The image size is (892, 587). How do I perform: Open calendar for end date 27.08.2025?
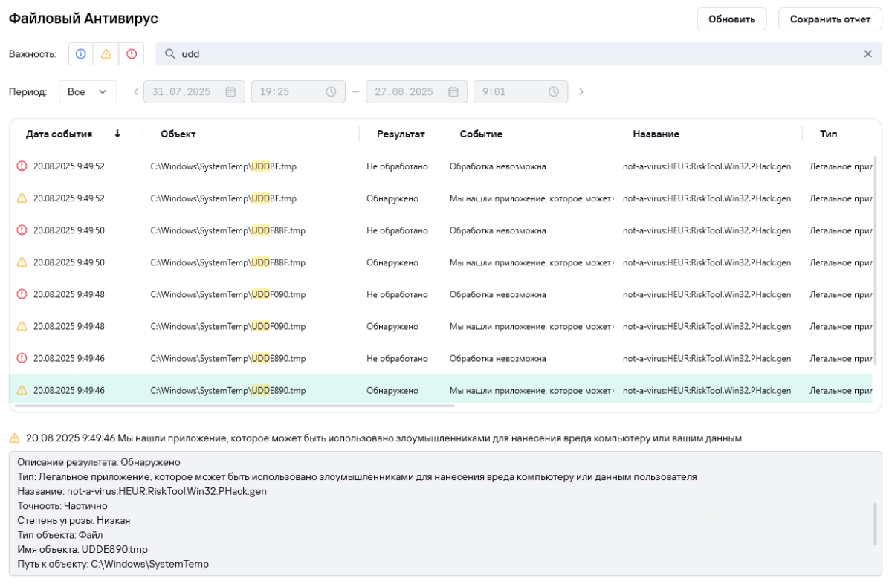coord(453,92)
